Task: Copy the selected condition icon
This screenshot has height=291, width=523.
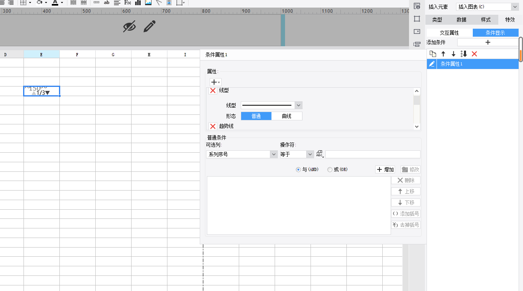Action: 433,54
